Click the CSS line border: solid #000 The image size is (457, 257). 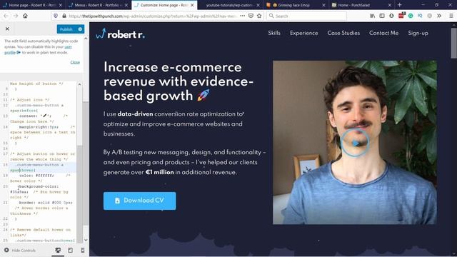coord(46,203)
